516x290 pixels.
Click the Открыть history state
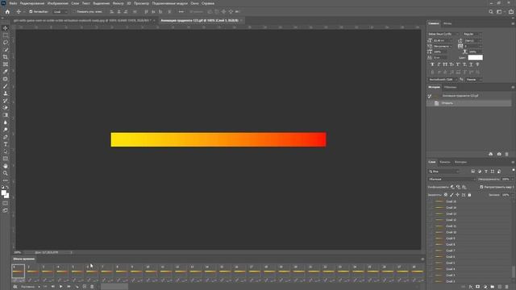[469, 103]
